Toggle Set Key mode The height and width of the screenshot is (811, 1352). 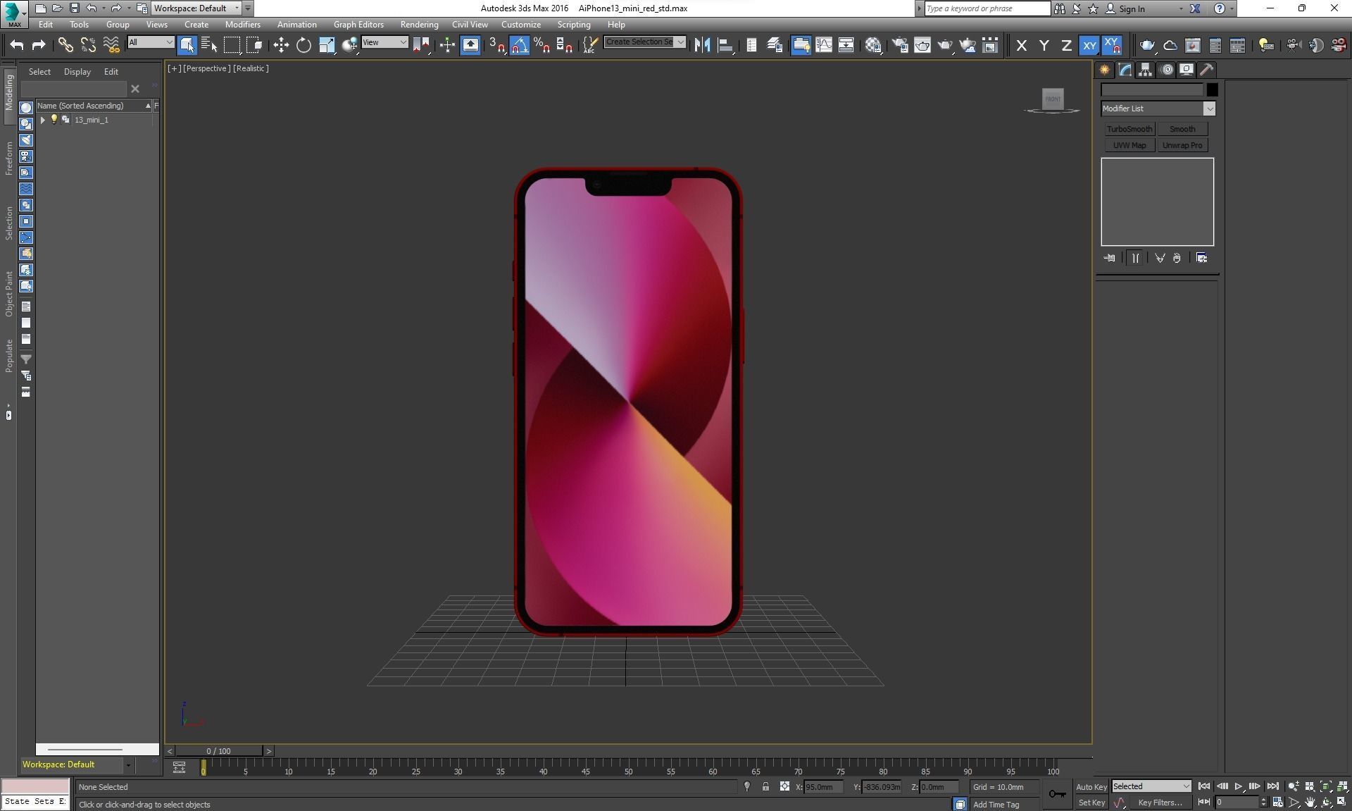tap(1091, 803)
